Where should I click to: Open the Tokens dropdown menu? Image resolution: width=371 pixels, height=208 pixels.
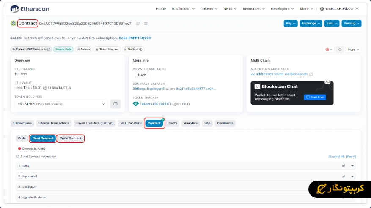click(209, 9)
